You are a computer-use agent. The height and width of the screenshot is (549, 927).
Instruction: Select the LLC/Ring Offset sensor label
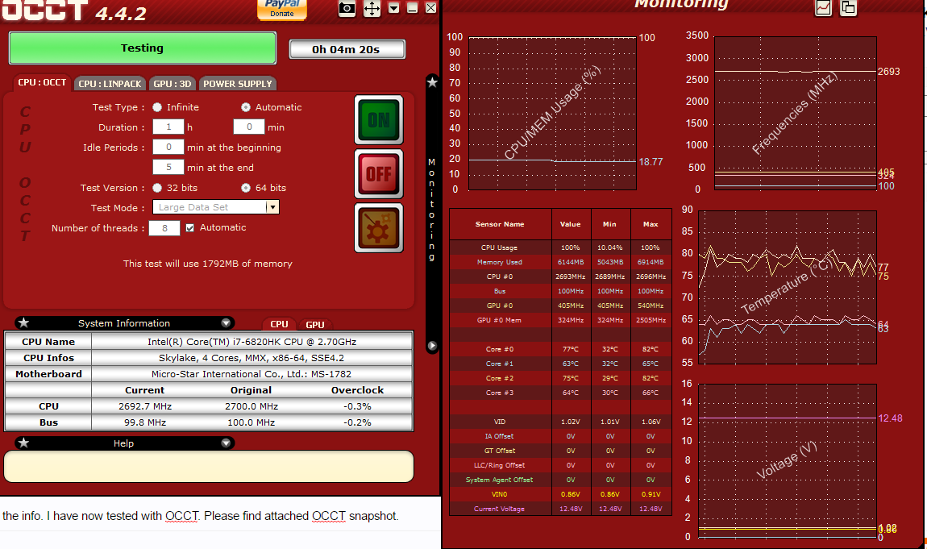[500, 465]
